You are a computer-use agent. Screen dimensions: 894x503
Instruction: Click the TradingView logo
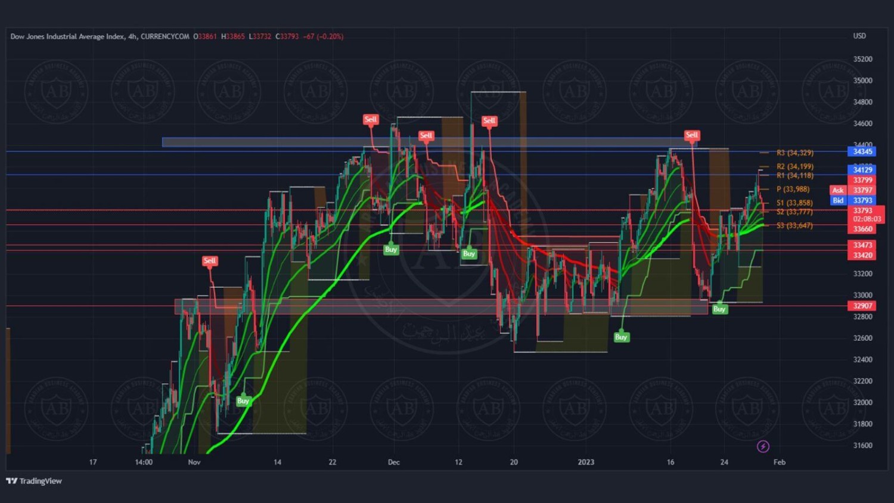(34, 481)
